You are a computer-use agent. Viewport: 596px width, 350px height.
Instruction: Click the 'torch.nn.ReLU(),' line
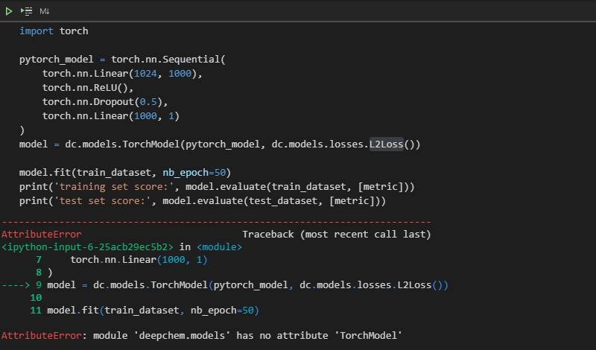[88, 88]
